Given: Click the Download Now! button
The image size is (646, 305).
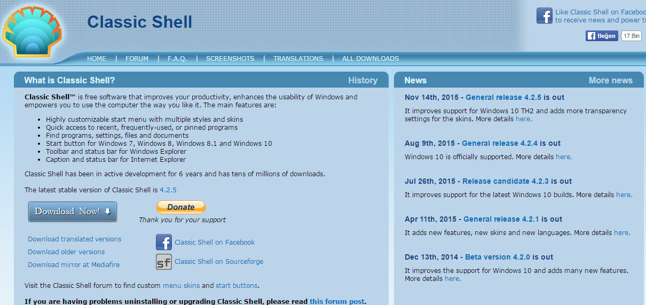Looking at the screenshot, I should pos(73,212).
